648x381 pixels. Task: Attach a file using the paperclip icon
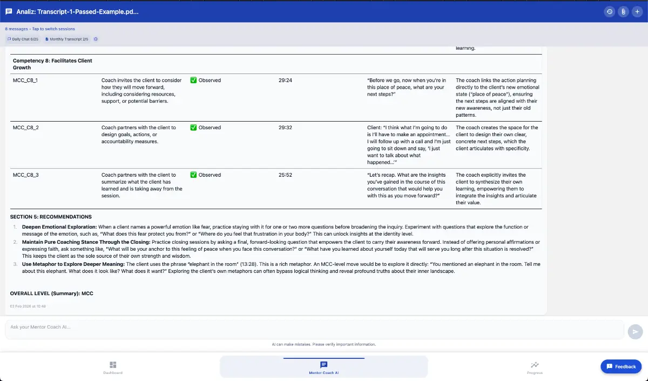623,11
